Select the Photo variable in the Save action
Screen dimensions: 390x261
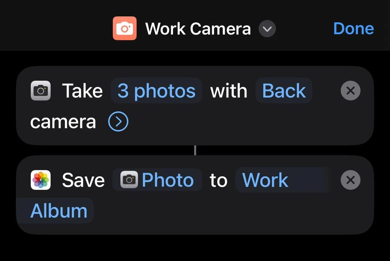click(157, 180)
